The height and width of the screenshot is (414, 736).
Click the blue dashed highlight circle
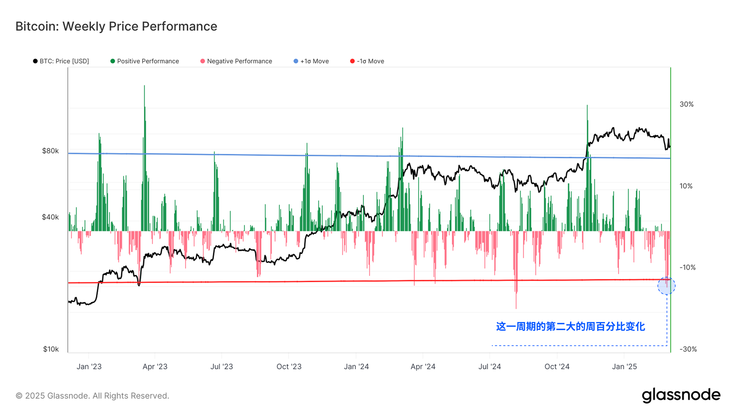pos(666,286)
